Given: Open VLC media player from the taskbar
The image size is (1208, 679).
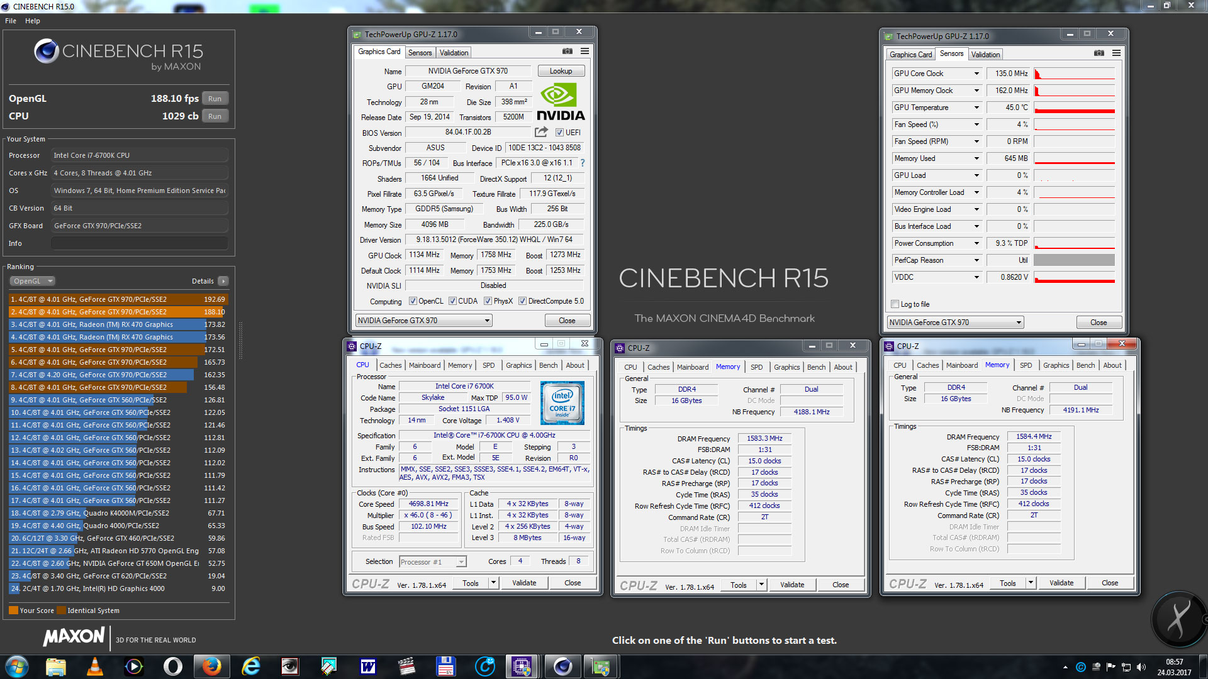Looking at the screenshot, I should click(95, 666).
